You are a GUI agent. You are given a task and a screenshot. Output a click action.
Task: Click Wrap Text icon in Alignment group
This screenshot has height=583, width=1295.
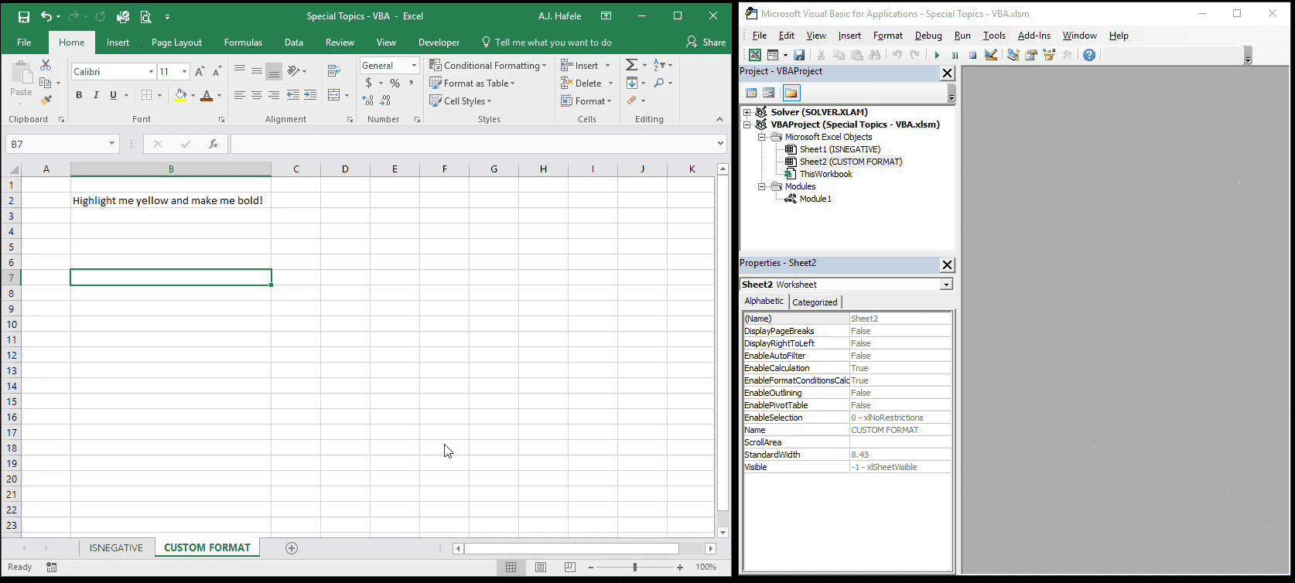[334, 70]
